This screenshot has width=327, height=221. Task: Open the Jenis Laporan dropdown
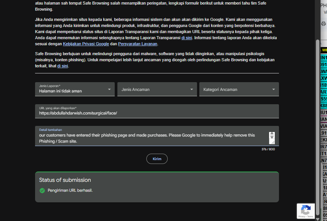(x=75, y=89)
